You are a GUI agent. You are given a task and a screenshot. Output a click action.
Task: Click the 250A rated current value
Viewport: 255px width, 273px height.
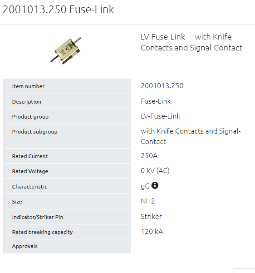149,156
